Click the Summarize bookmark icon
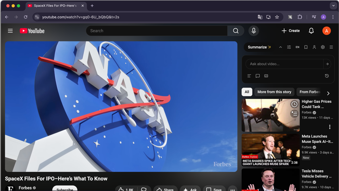 pos(306,47)
